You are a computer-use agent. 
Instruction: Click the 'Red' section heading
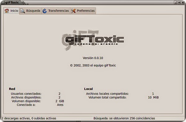coord(12,89)
